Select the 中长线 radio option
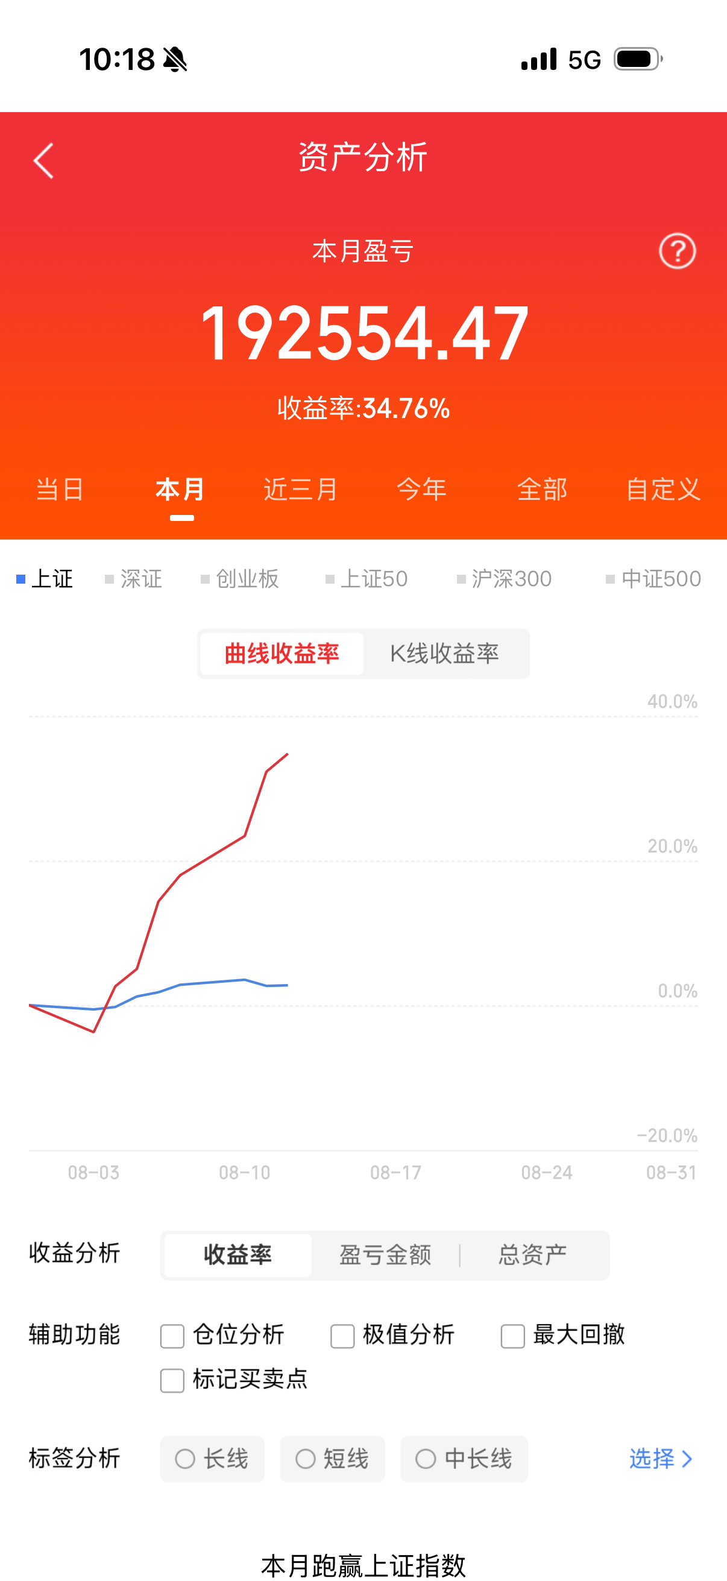 click(464, 1459)
